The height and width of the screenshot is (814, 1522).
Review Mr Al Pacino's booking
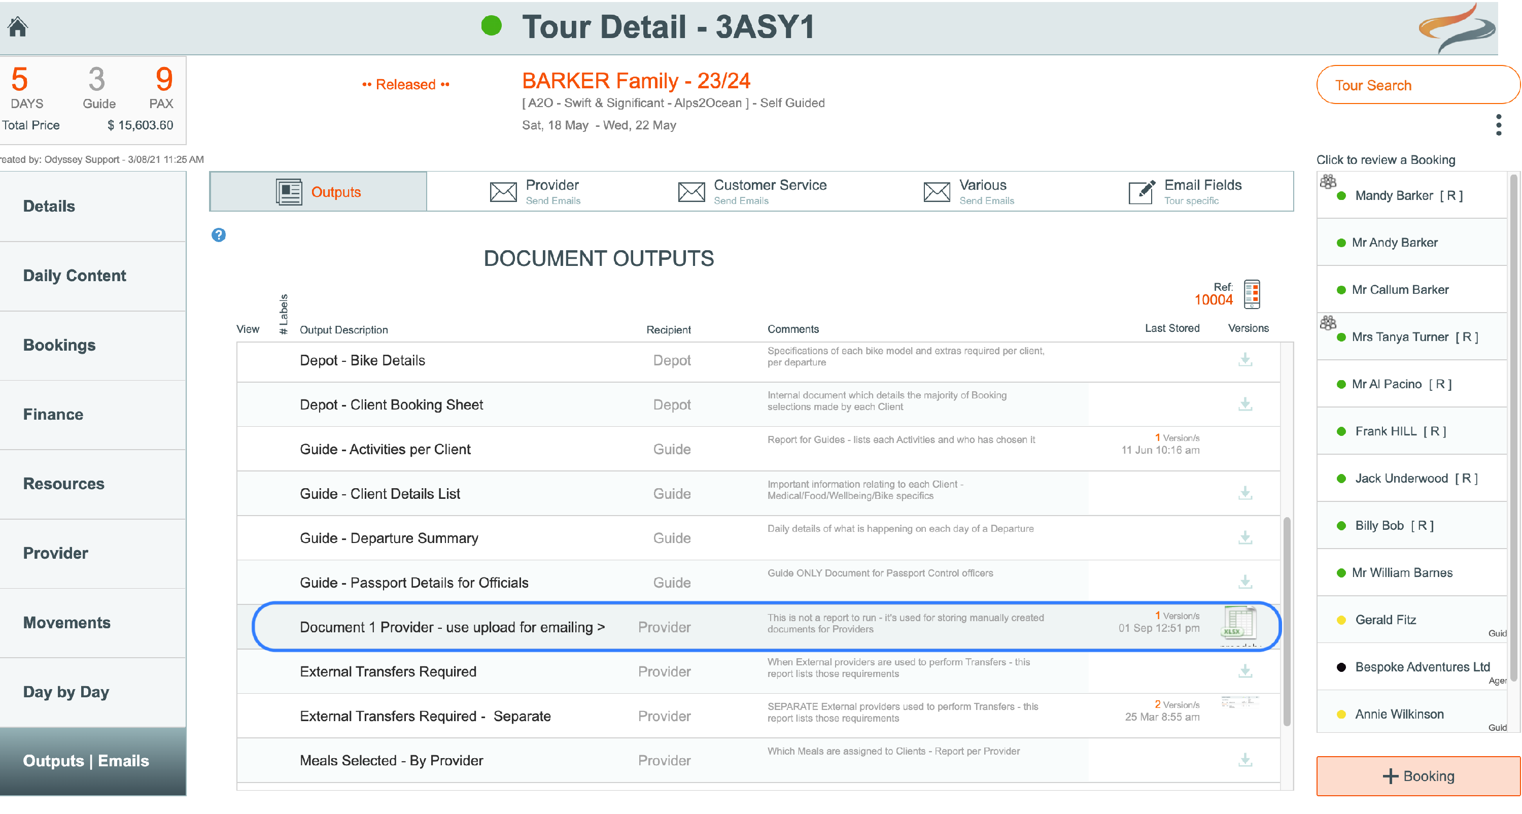(1412, 384)
